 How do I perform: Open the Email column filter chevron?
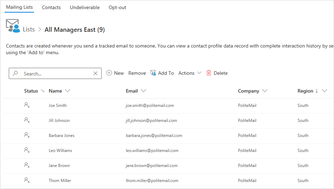point(143,91)
